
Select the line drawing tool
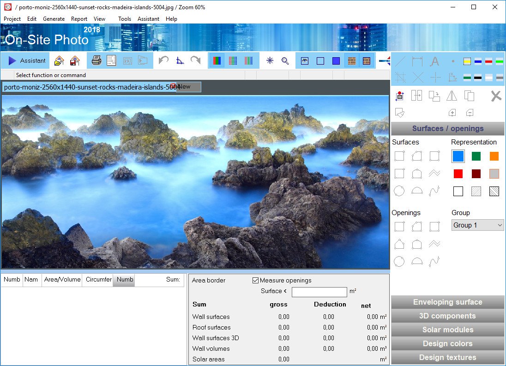point(400,61)
